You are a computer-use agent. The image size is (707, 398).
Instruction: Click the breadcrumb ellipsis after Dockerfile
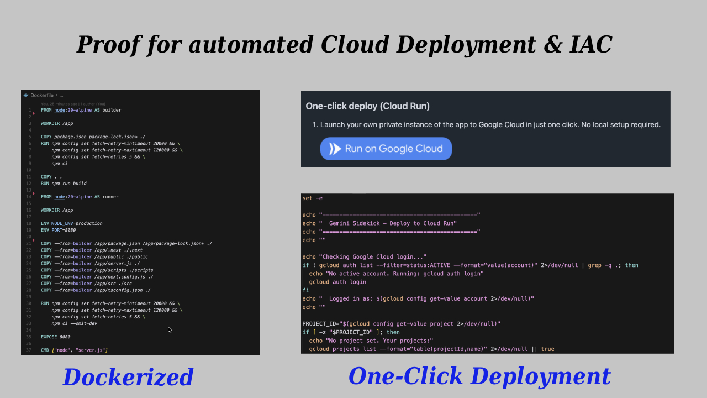pos(61,96)
